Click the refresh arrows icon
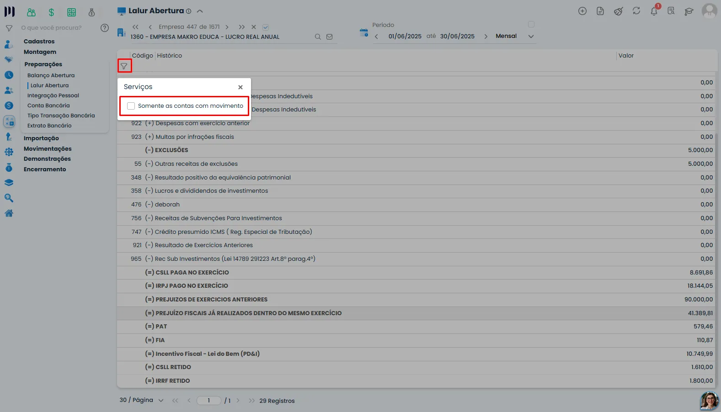Viewport: 721px width, 412px height. (636, 11)
